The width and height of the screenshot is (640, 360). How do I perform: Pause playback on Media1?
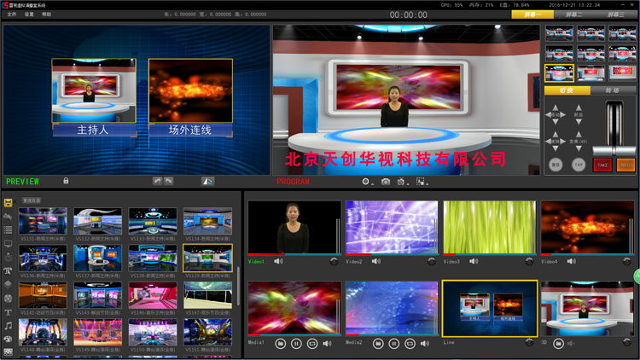click(296, 343)
